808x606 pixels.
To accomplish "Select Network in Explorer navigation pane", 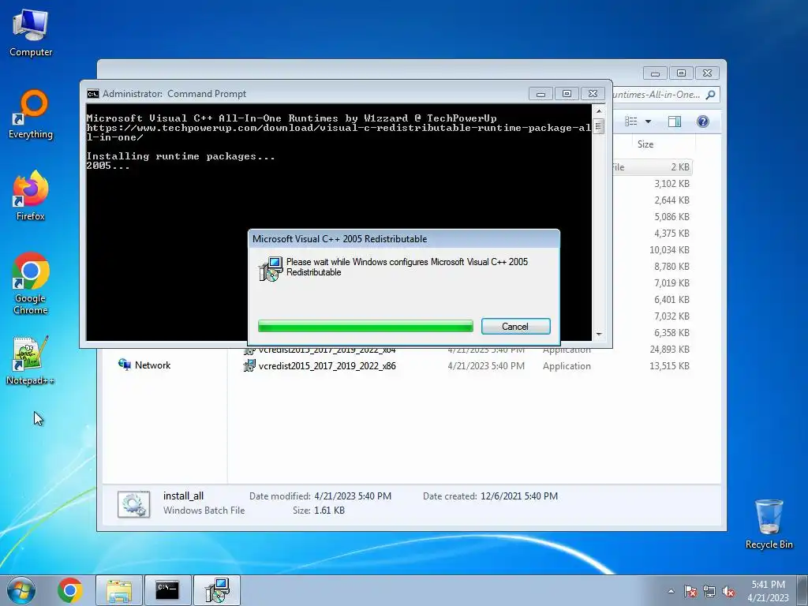I will tap(145, 365).
